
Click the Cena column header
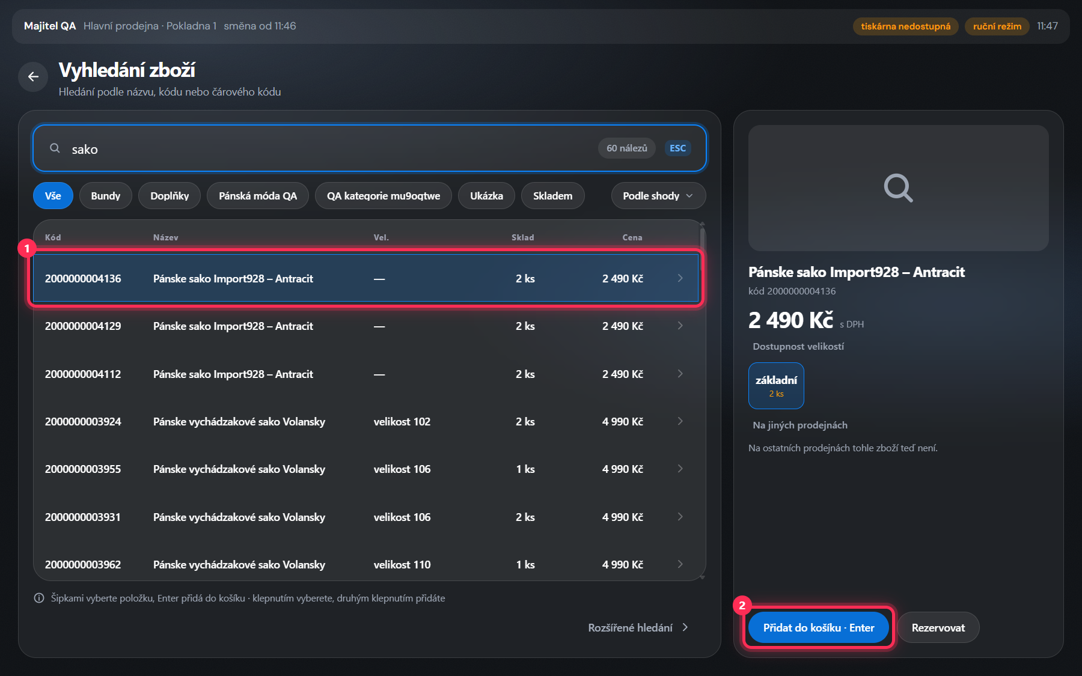632,237
